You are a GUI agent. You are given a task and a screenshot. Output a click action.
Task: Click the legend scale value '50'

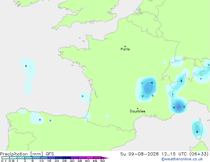(x=102, y=161)
